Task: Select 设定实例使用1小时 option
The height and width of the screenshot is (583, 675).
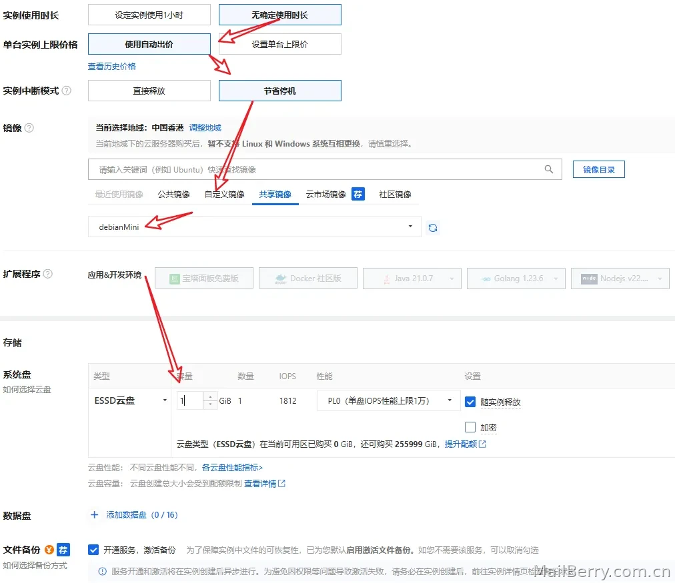Action: 149,15
